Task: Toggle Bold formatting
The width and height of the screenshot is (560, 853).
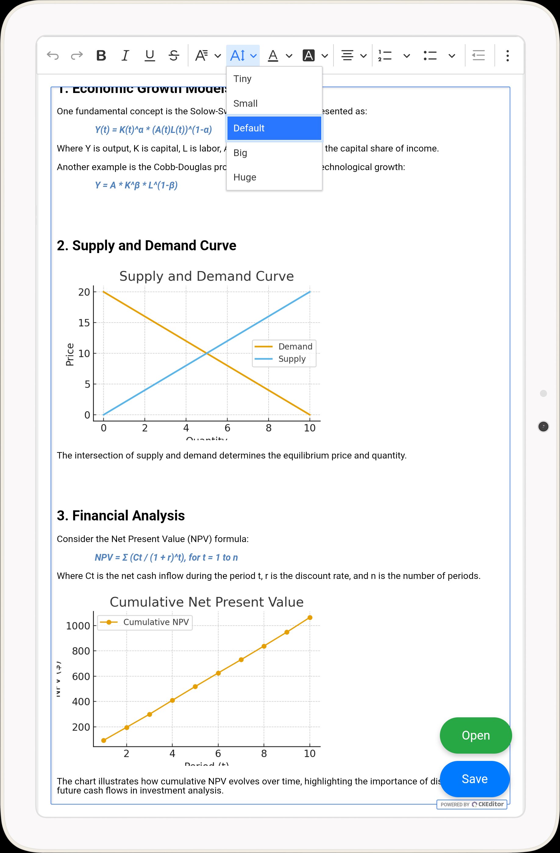Action: 101,55
